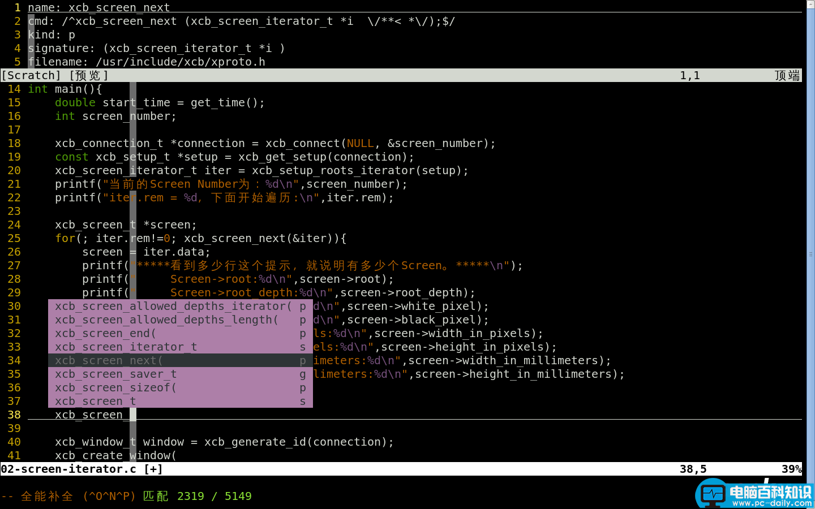This screenshot has width=815, height=509.
Task: Click the 02-screen-iterator.c status line
Action: (x=401, y=469)
